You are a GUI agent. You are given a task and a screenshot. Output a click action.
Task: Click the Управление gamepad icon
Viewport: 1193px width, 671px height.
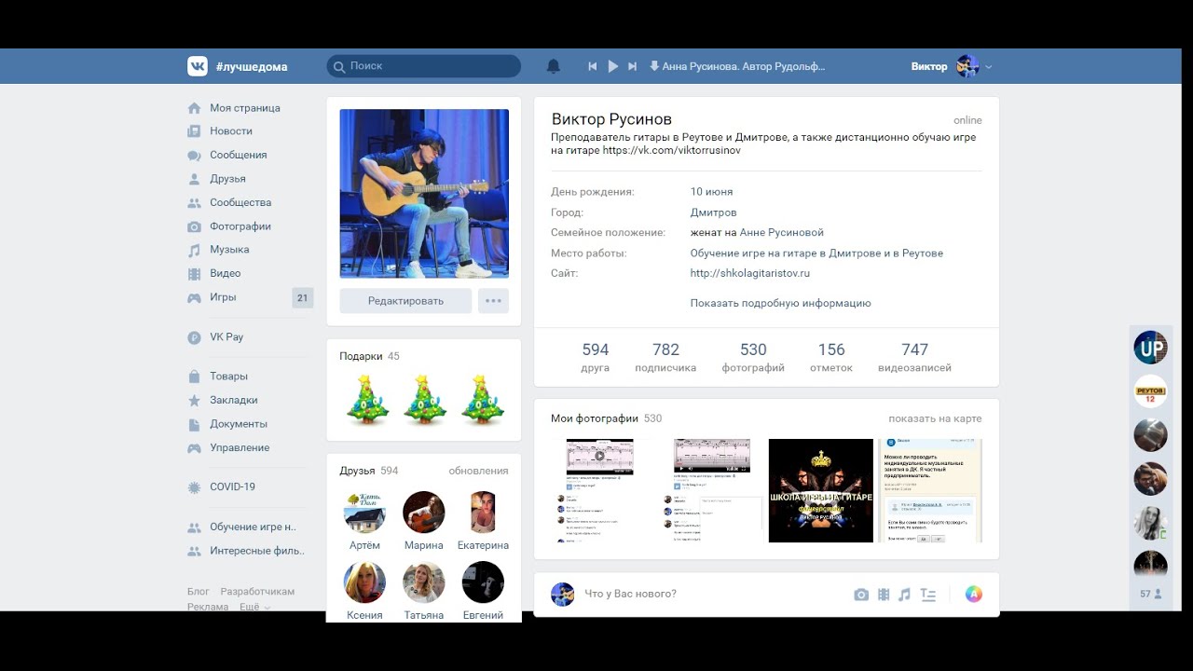pos(194,447)
